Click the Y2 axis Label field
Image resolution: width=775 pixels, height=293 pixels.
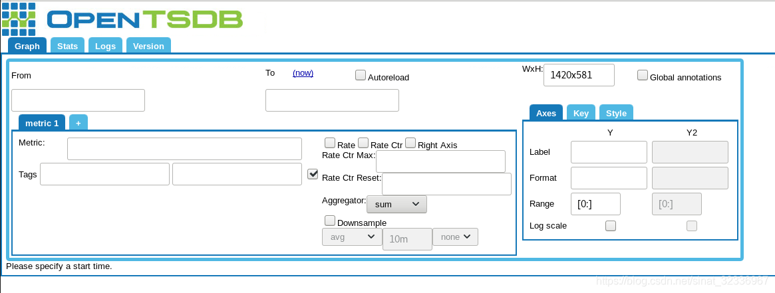690,152
